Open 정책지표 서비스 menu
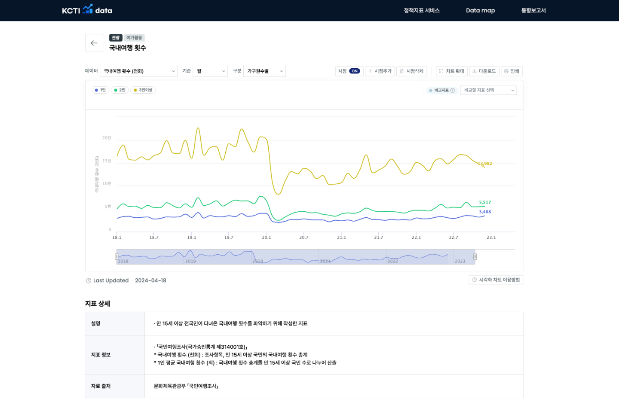This screenshot has width=619, height=411. coord(421,10)
